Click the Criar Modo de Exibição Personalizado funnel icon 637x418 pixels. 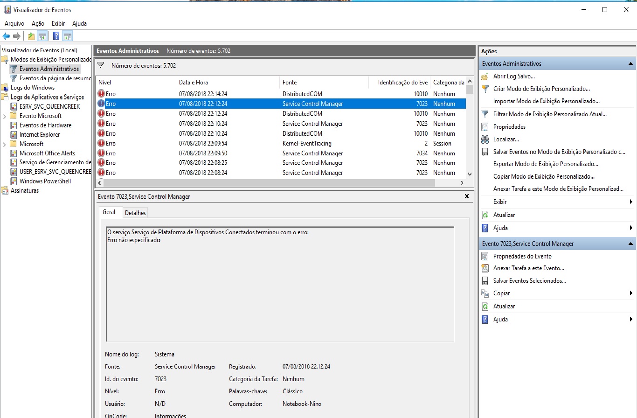[485, 89]
